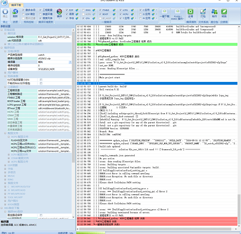Expand the EZIP资源 tree item
Screen dimensions: 241x234
5,165
